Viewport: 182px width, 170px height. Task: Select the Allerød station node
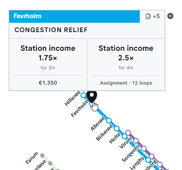point(109,121)
